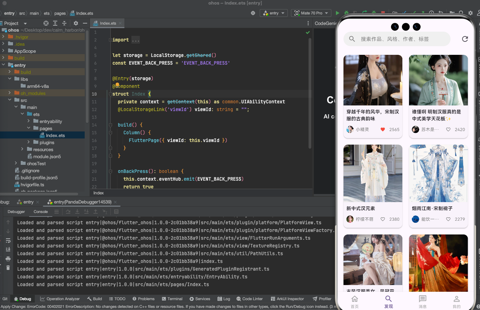The image size is (480, 310).
Task: Open the Operation Analyzer tool window
Action: point(60,299)
